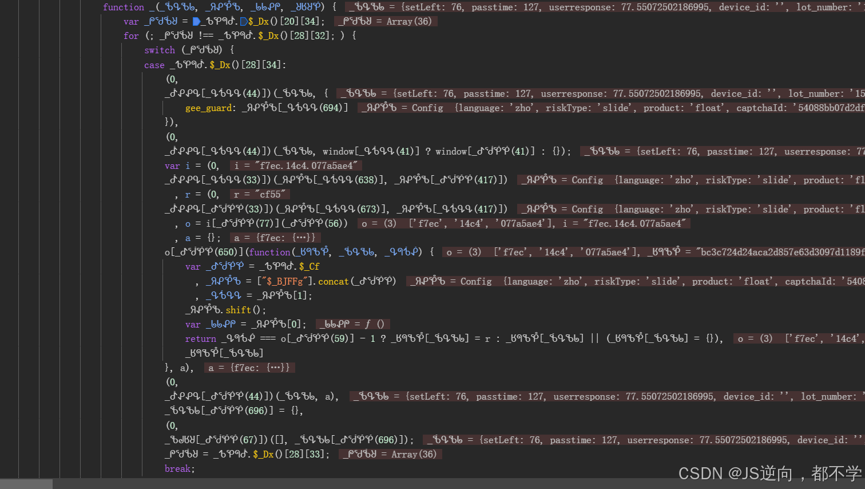Click the 'Array(36)' hint above break
This screenshot has height=489, width=865.
391,454
